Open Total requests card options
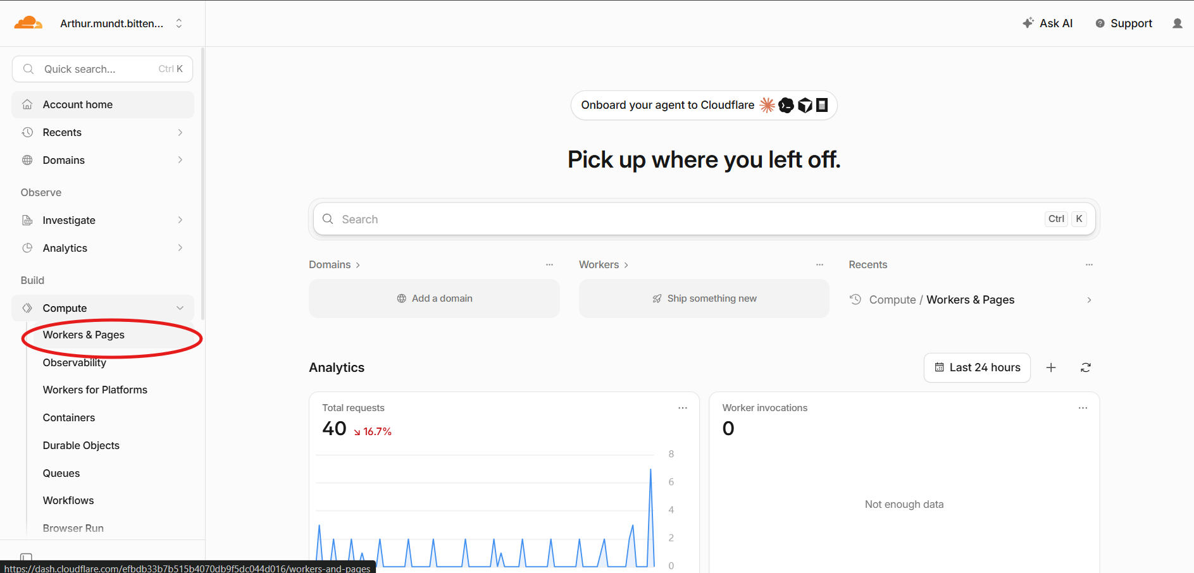 pyautogui.click(x=683, y=408)
